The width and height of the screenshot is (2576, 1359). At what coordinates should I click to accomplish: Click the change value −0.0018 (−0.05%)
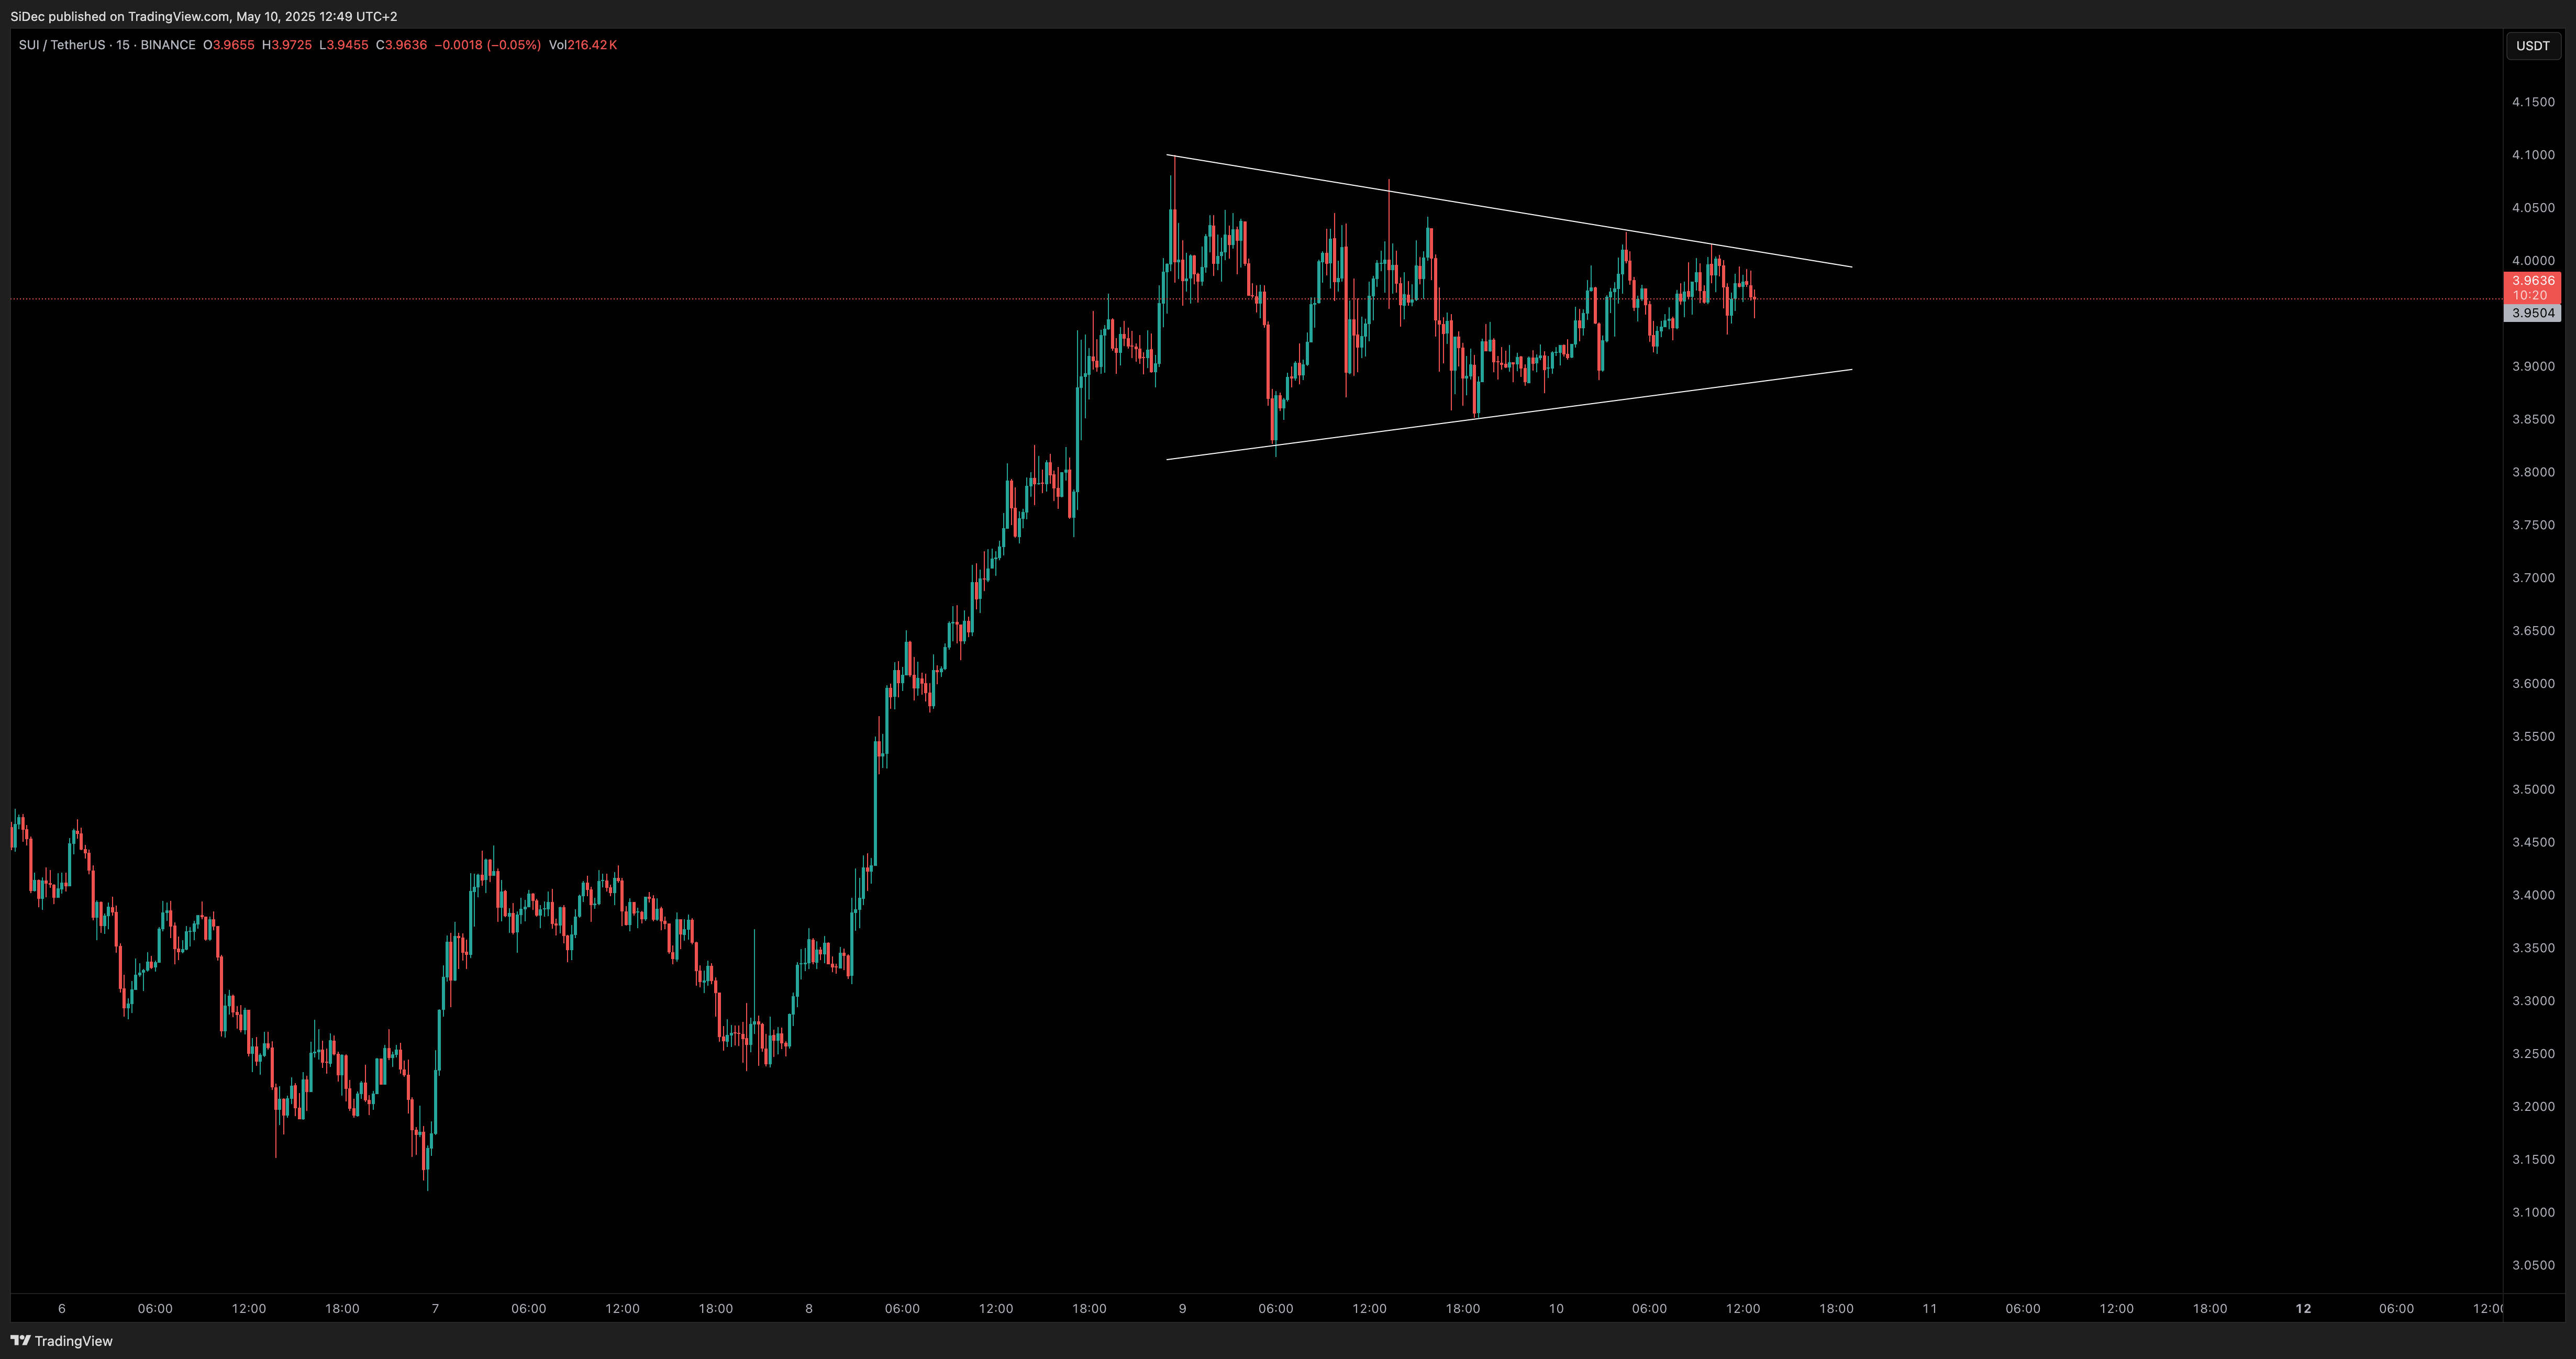click(488, 45)
